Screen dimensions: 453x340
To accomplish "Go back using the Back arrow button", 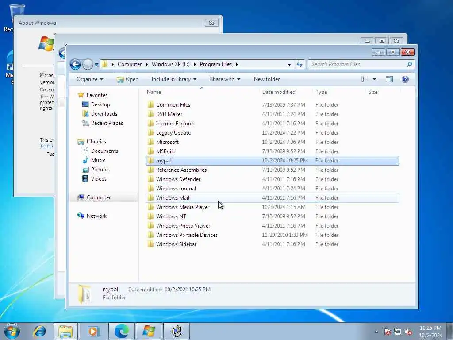I will (75, 64).
